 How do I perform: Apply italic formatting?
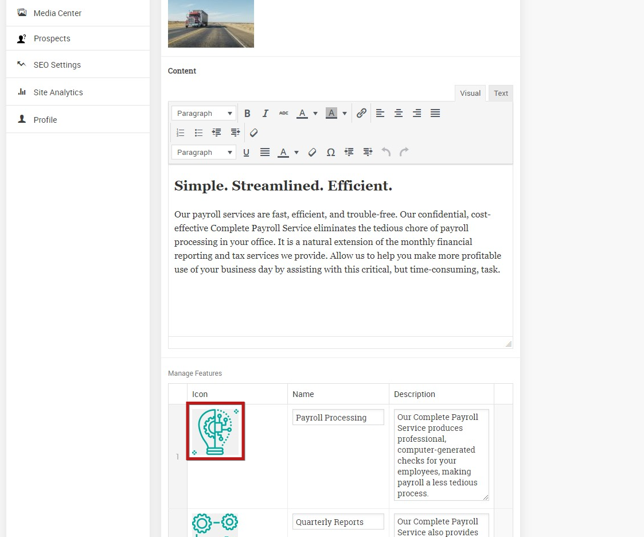[x=266, y=114]
